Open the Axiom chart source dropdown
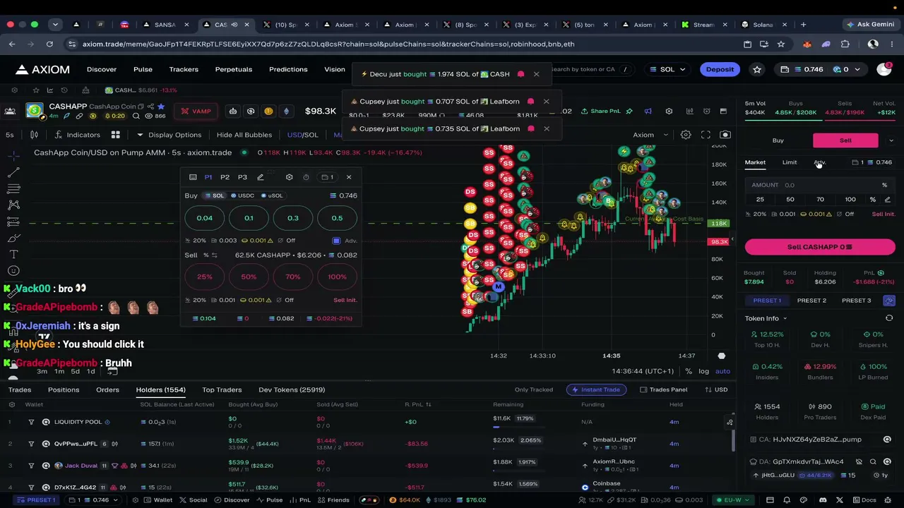Screen dimensions: 904x508 pos(649,135)
